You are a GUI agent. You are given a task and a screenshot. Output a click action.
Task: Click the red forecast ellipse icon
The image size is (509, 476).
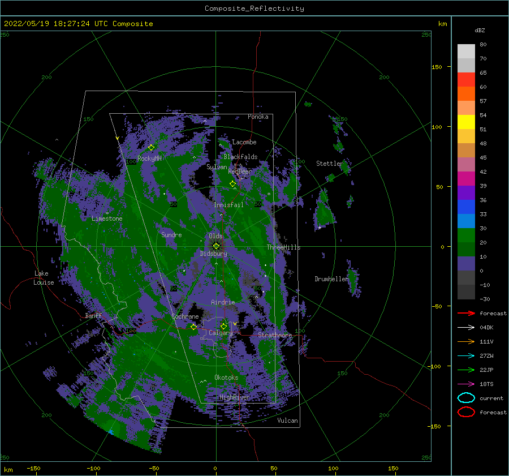466,412
